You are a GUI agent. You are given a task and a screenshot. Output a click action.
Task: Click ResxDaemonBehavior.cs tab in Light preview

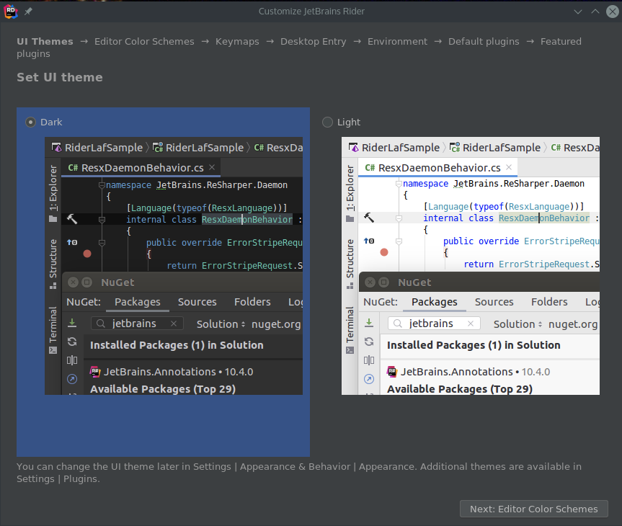438,168
